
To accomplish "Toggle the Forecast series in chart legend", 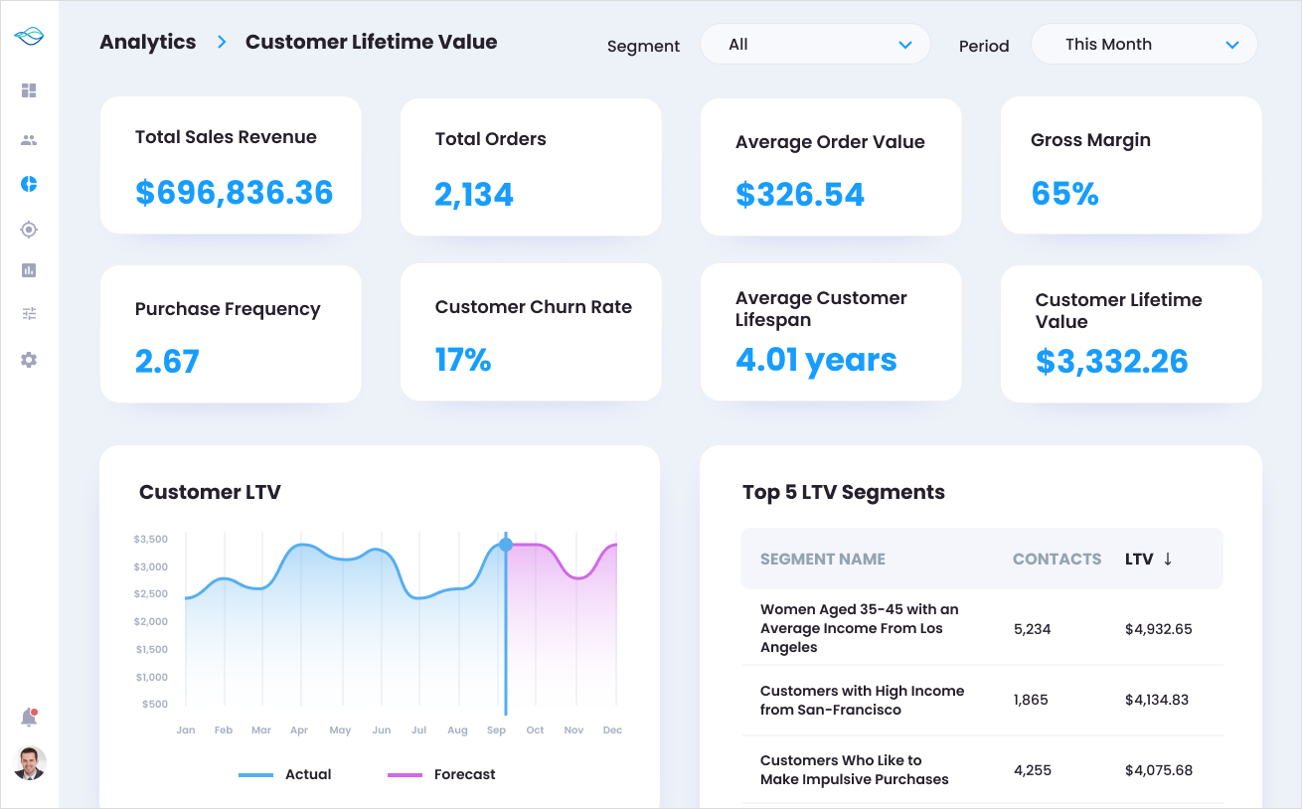I will [442, 774].
